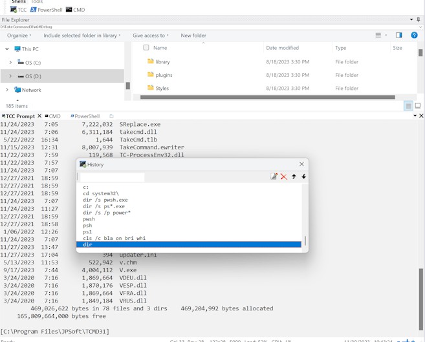Viewport: 425px width, 342px height.
Task: Launch TCC shell from ribbon
Action: coord(18,10)
